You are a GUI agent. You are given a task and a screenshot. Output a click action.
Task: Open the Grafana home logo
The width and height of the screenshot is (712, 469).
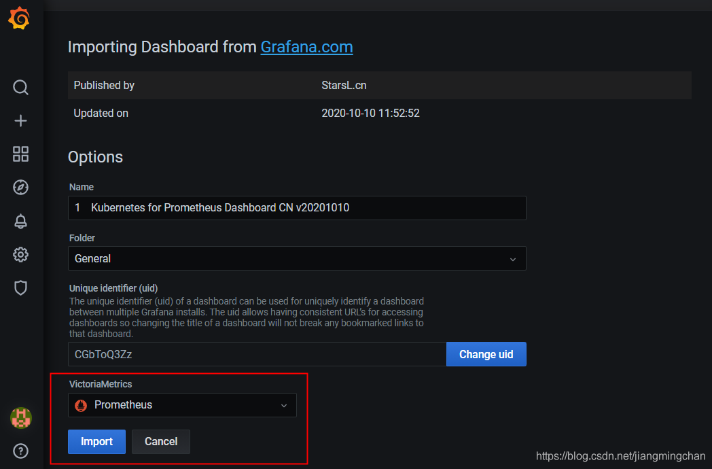(x=19, y=18)
